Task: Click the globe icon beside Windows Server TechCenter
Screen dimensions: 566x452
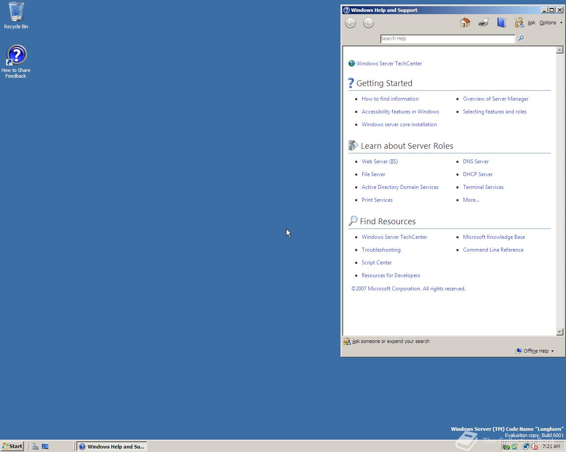Action: pos(352,64)
